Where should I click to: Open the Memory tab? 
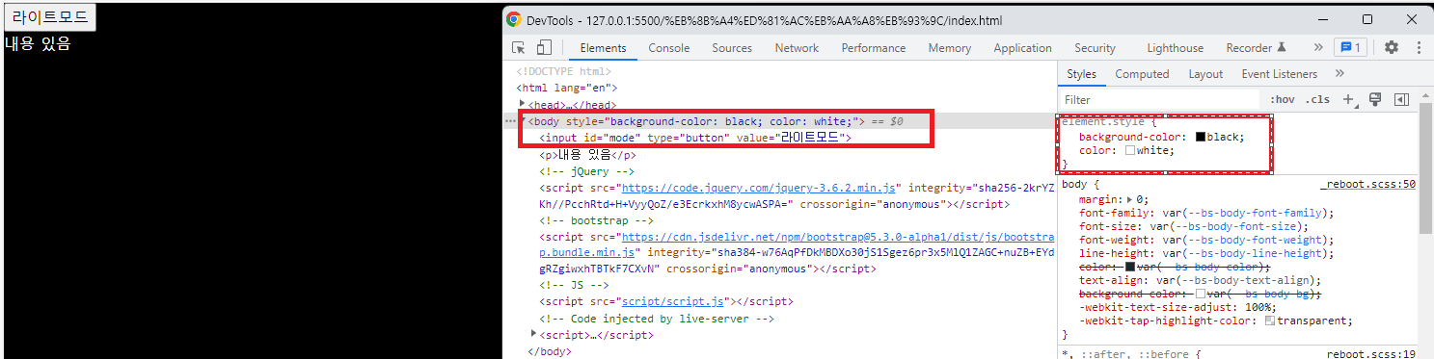[950, 48]
